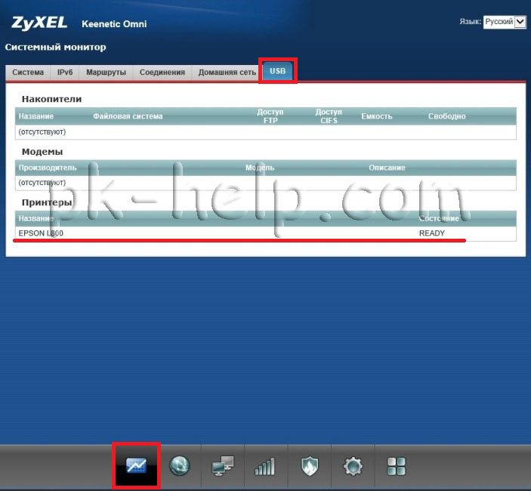The width and height of the screenshot is (531, 491).
Task: Open the System Monitor chart icon
Action: pos(136,465)
